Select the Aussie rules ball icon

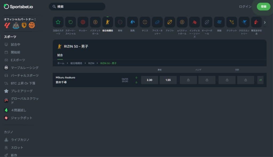click(207, 22)
